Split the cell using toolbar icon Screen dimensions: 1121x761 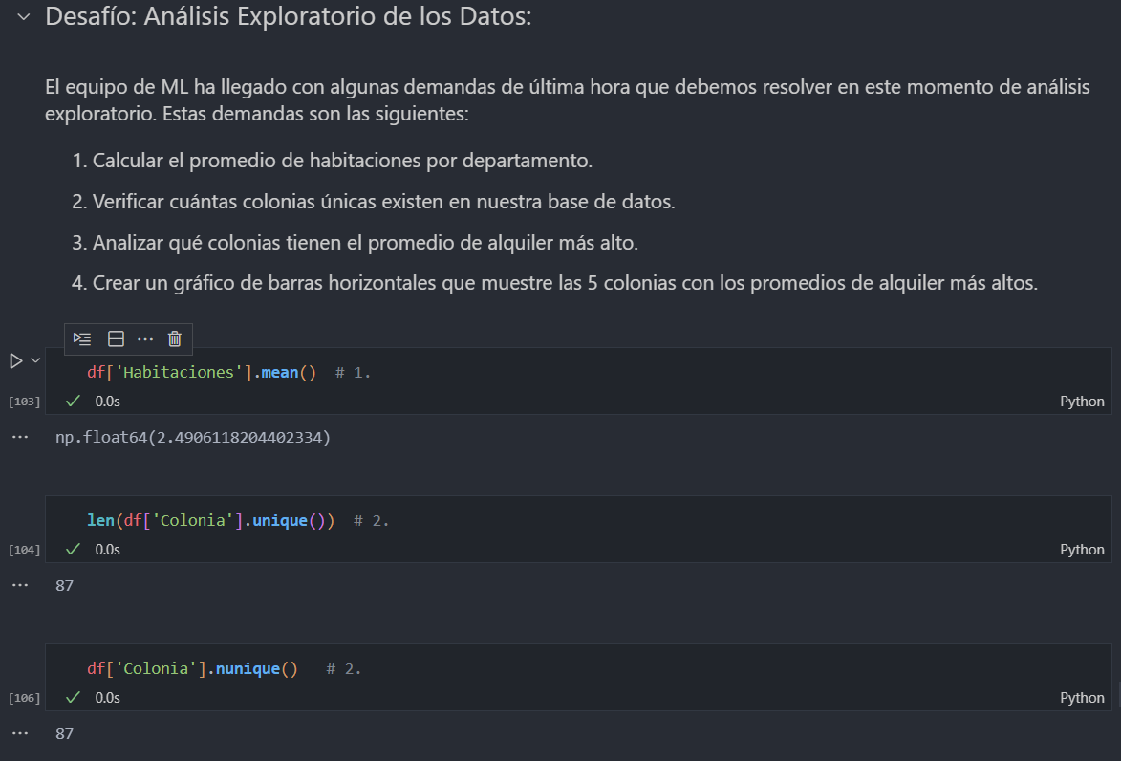point(116,339)
